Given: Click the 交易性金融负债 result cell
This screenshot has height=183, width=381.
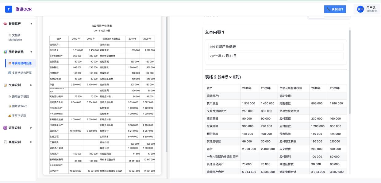Looking at the screenshot, I should tap(294, 111).
